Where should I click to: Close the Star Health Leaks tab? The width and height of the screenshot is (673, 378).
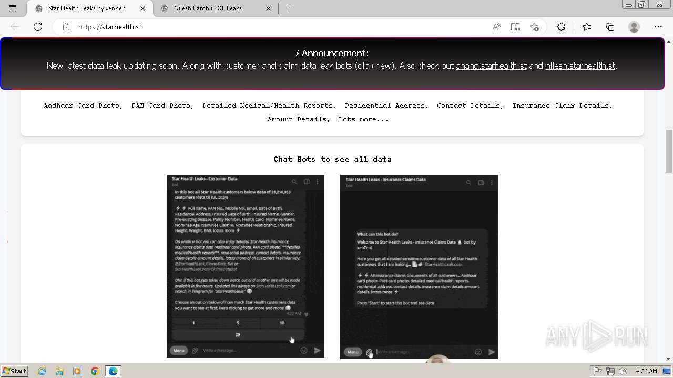(143, 8)
